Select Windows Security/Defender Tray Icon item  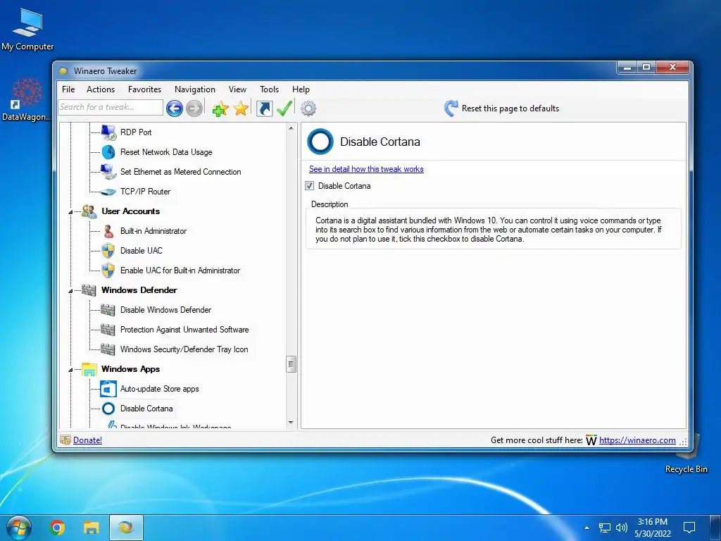[184, 349]
